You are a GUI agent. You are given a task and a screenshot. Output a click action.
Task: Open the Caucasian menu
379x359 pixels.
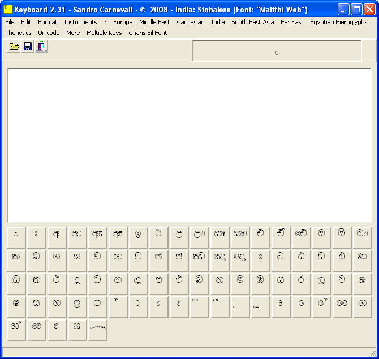[191, 22]
